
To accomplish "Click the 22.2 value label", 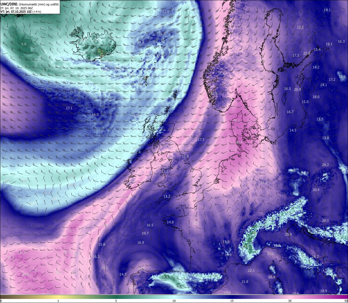I will click(x=300, y=27).
